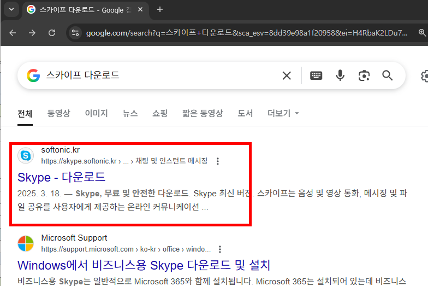428x286 pixels.
Task: Switch to the 뉴스 tab
Action: tap(130, 113)
